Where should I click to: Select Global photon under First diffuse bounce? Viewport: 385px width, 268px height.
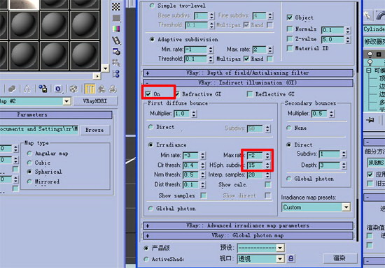point(150,209)
